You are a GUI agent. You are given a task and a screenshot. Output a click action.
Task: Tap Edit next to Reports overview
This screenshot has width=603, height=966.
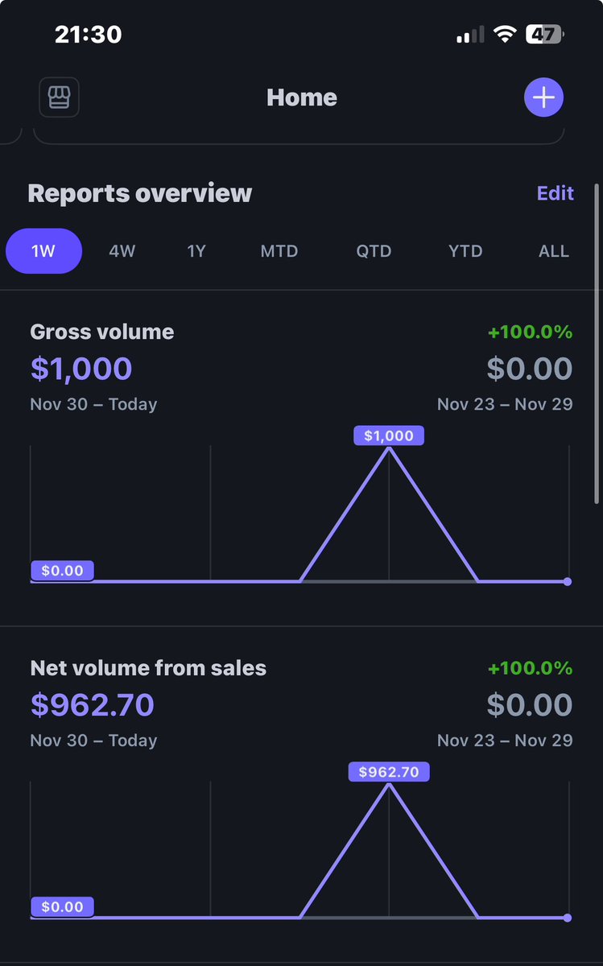tap(556, 193)
